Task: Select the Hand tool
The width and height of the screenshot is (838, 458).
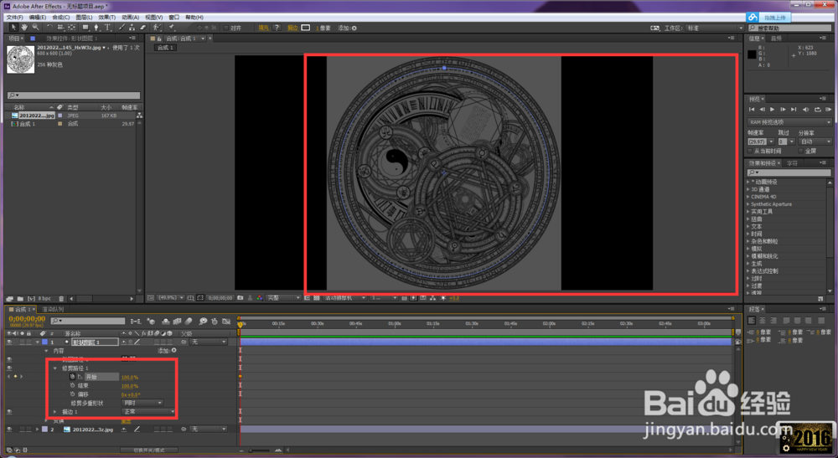Action: point(24,28)
